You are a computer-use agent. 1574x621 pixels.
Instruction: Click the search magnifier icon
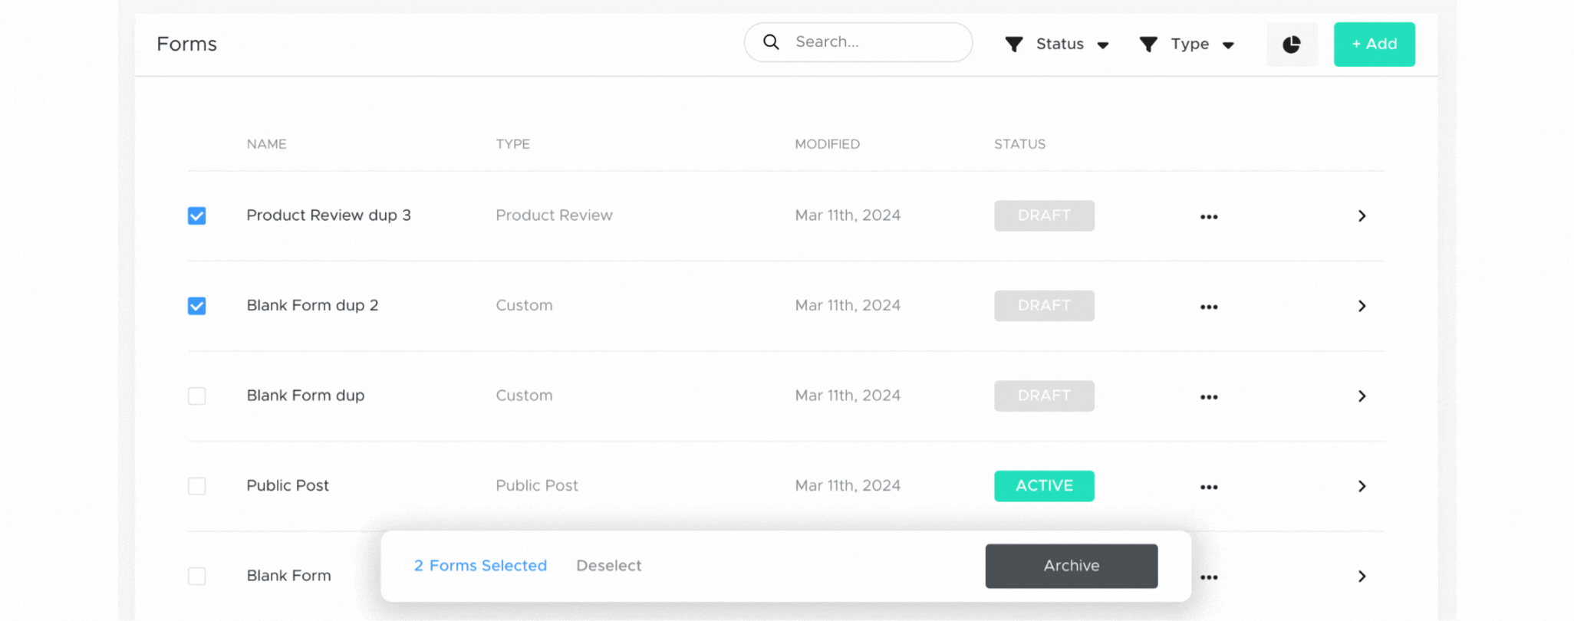pos(771,42)
